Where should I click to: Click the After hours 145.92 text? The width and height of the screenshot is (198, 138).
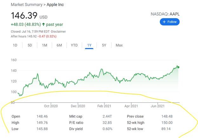(24, 36)
